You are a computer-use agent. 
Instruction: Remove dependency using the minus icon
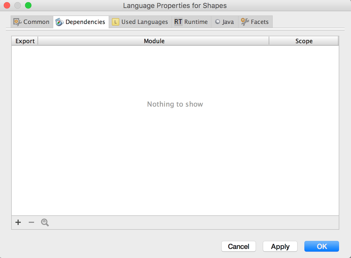coord(31,222)
